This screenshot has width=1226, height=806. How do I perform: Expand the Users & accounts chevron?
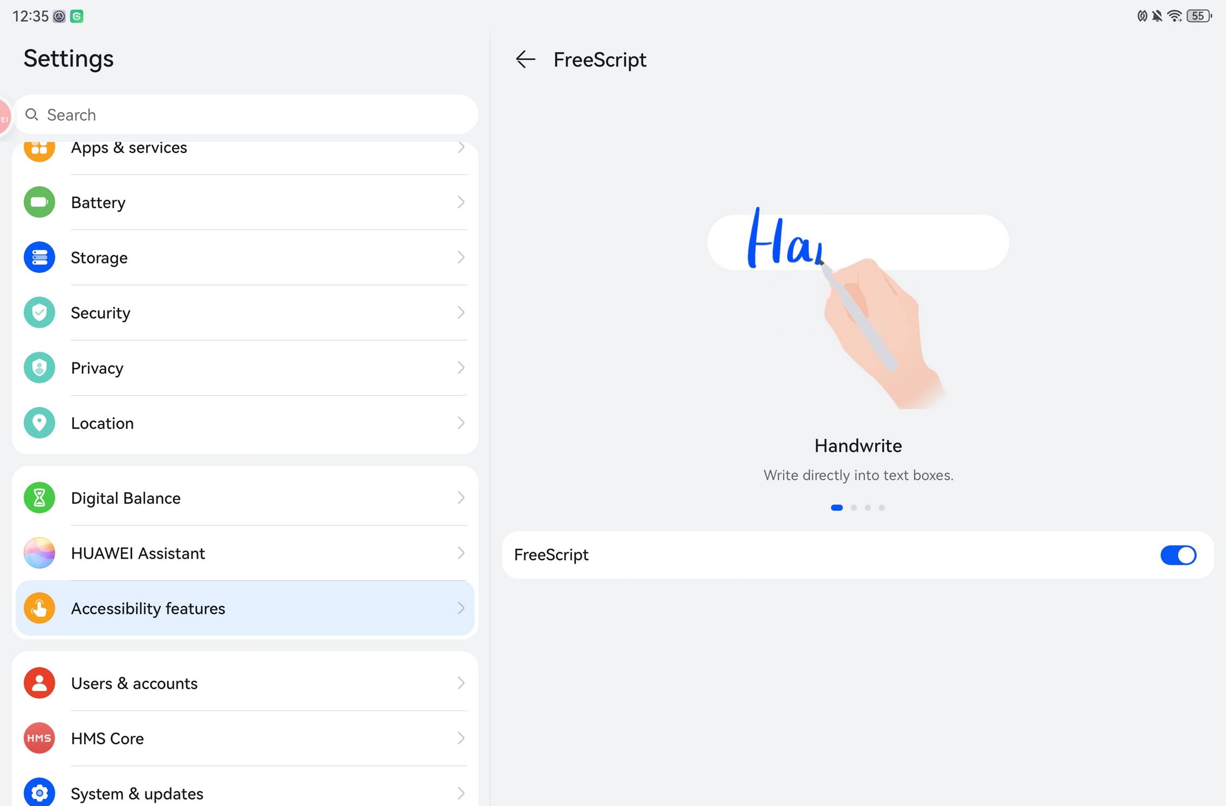tap(461, 683)
